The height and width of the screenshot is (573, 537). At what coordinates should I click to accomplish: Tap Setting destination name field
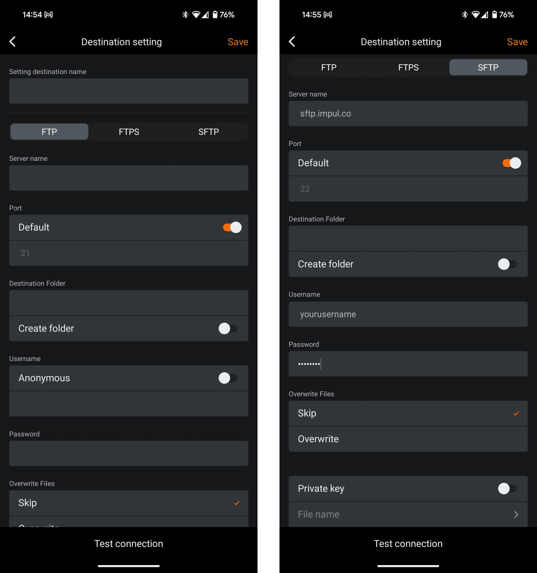(x=129, y=91)
